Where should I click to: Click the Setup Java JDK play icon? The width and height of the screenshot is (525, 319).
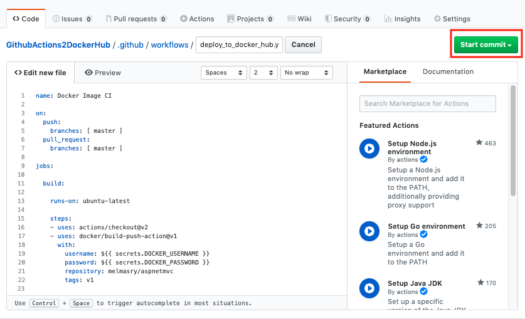369,288
